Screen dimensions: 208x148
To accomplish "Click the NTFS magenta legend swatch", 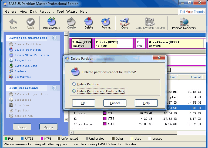I will click(42, 138).
